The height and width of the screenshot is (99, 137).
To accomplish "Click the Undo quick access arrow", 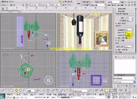I will 17,98.
